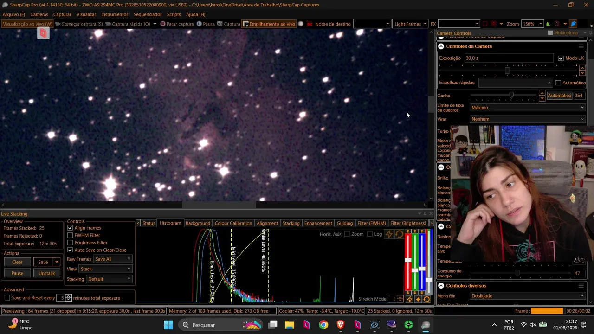Toggle Auto Save on Clear/Close checkbox

[x=70, y=250]
